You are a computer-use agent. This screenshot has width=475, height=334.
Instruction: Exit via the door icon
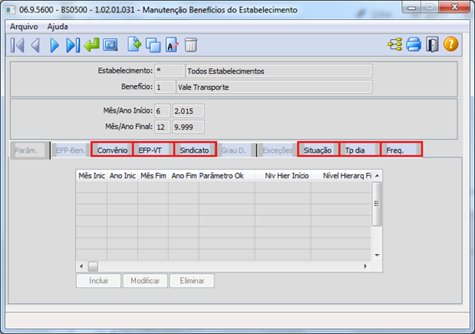pyautogui.click(x=432, y=45)
